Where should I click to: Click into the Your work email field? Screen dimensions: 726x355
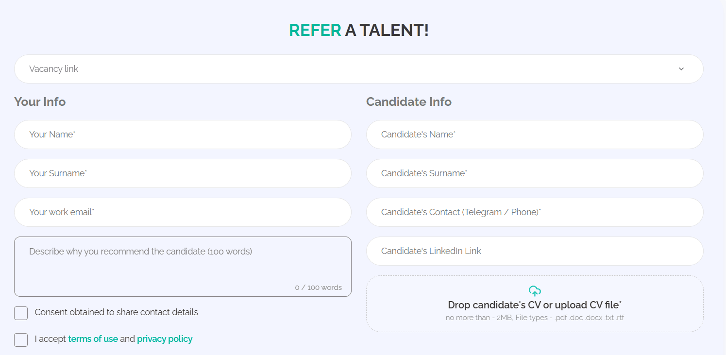[x=183, y=212]
